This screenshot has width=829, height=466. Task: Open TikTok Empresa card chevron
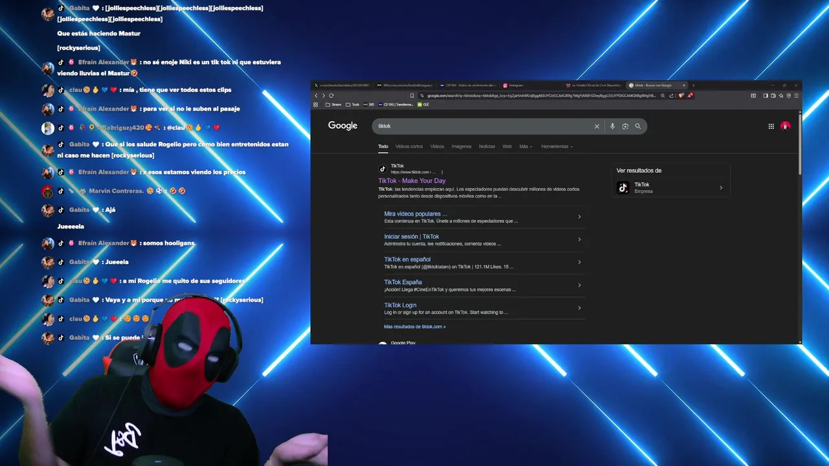click(x=721, y=188)
